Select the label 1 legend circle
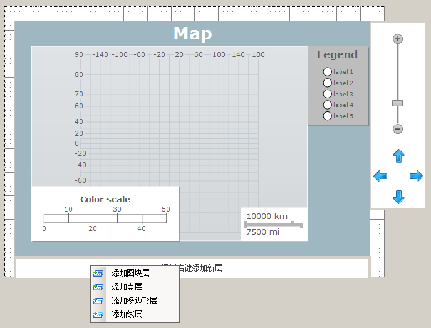 pos(328,72)
